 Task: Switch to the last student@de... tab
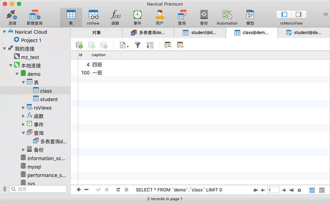click(303, 33)
